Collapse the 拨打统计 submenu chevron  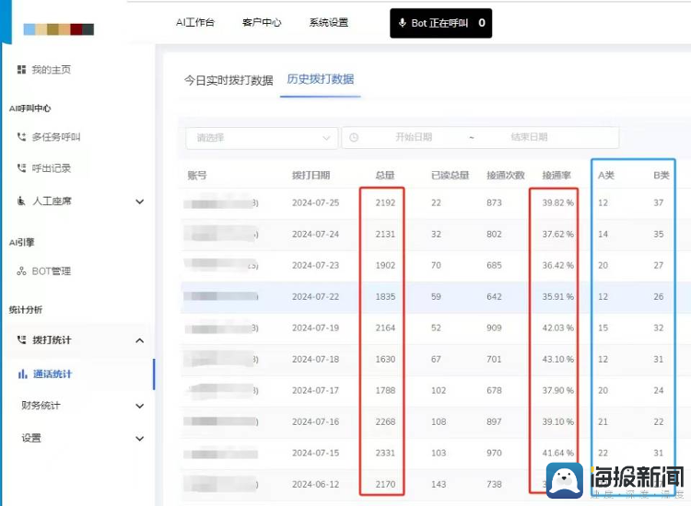pyautogui.click(x=140, y=340)
